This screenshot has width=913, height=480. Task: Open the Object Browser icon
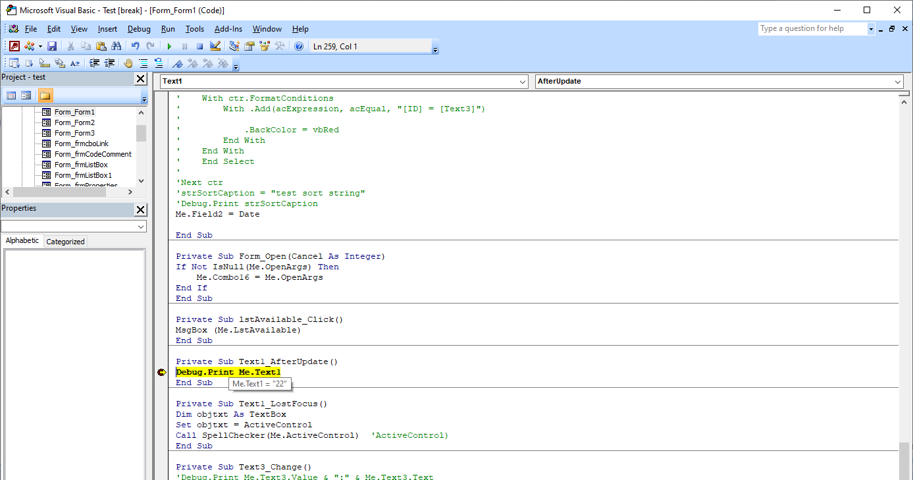coord(265,46)
